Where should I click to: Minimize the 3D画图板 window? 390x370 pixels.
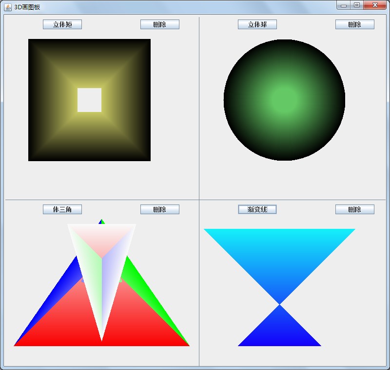(344, 5)
